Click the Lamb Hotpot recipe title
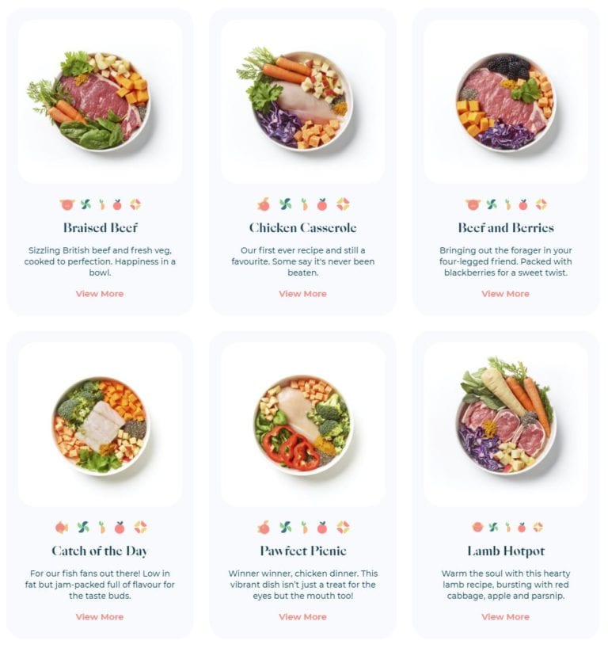608x648 pixels. click(506, 551)
